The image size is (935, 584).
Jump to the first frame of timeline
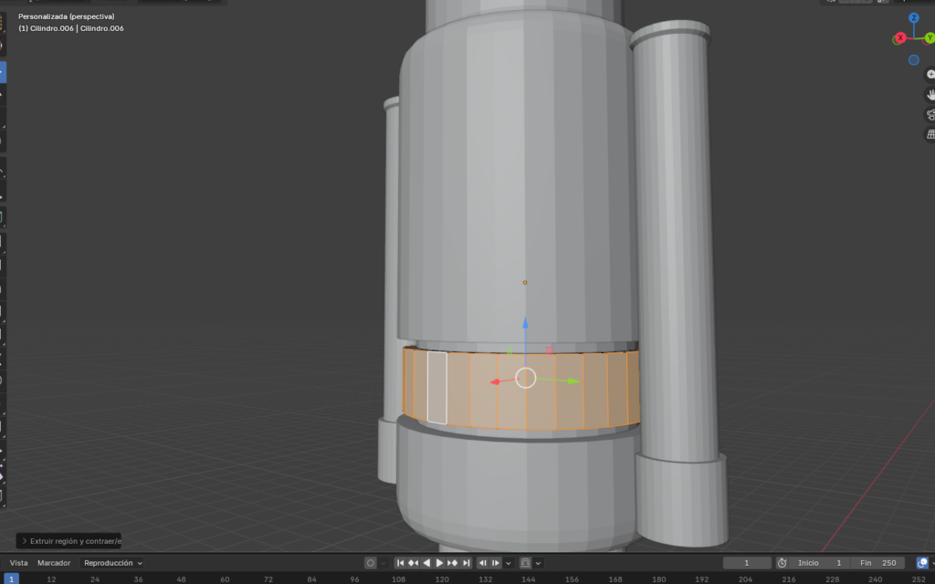coord(400,563)
